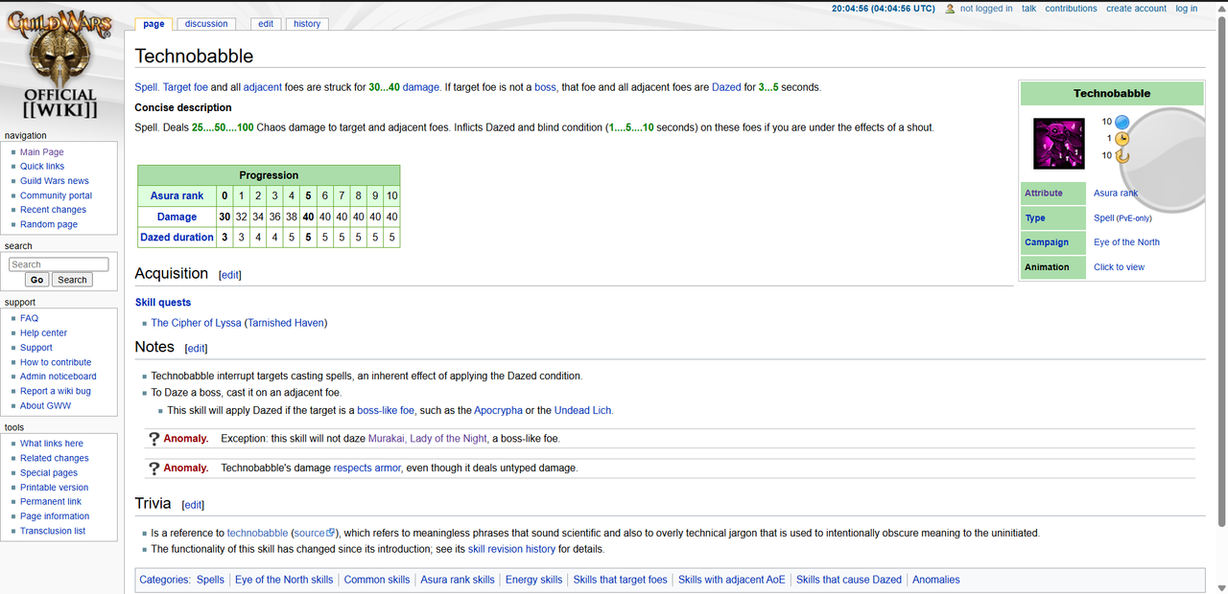The height and width of the screenshot is (594, 1228).
Task: Click the search input field
Action: [x=59, y=264]
